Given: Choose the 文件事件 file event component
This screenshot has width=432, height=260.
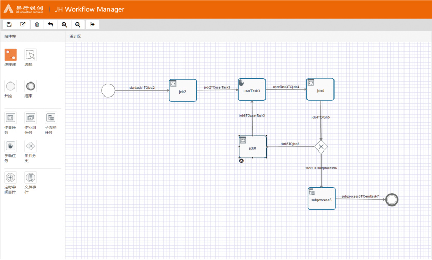Looking at the screenshot, I should [31, 177].
